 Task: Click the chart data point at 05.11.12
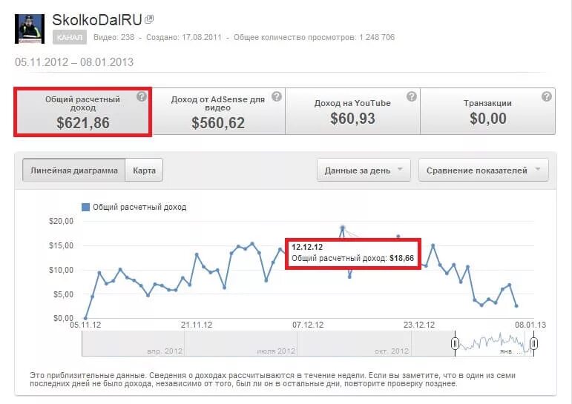pyautogui.click(x=85, y=318)
